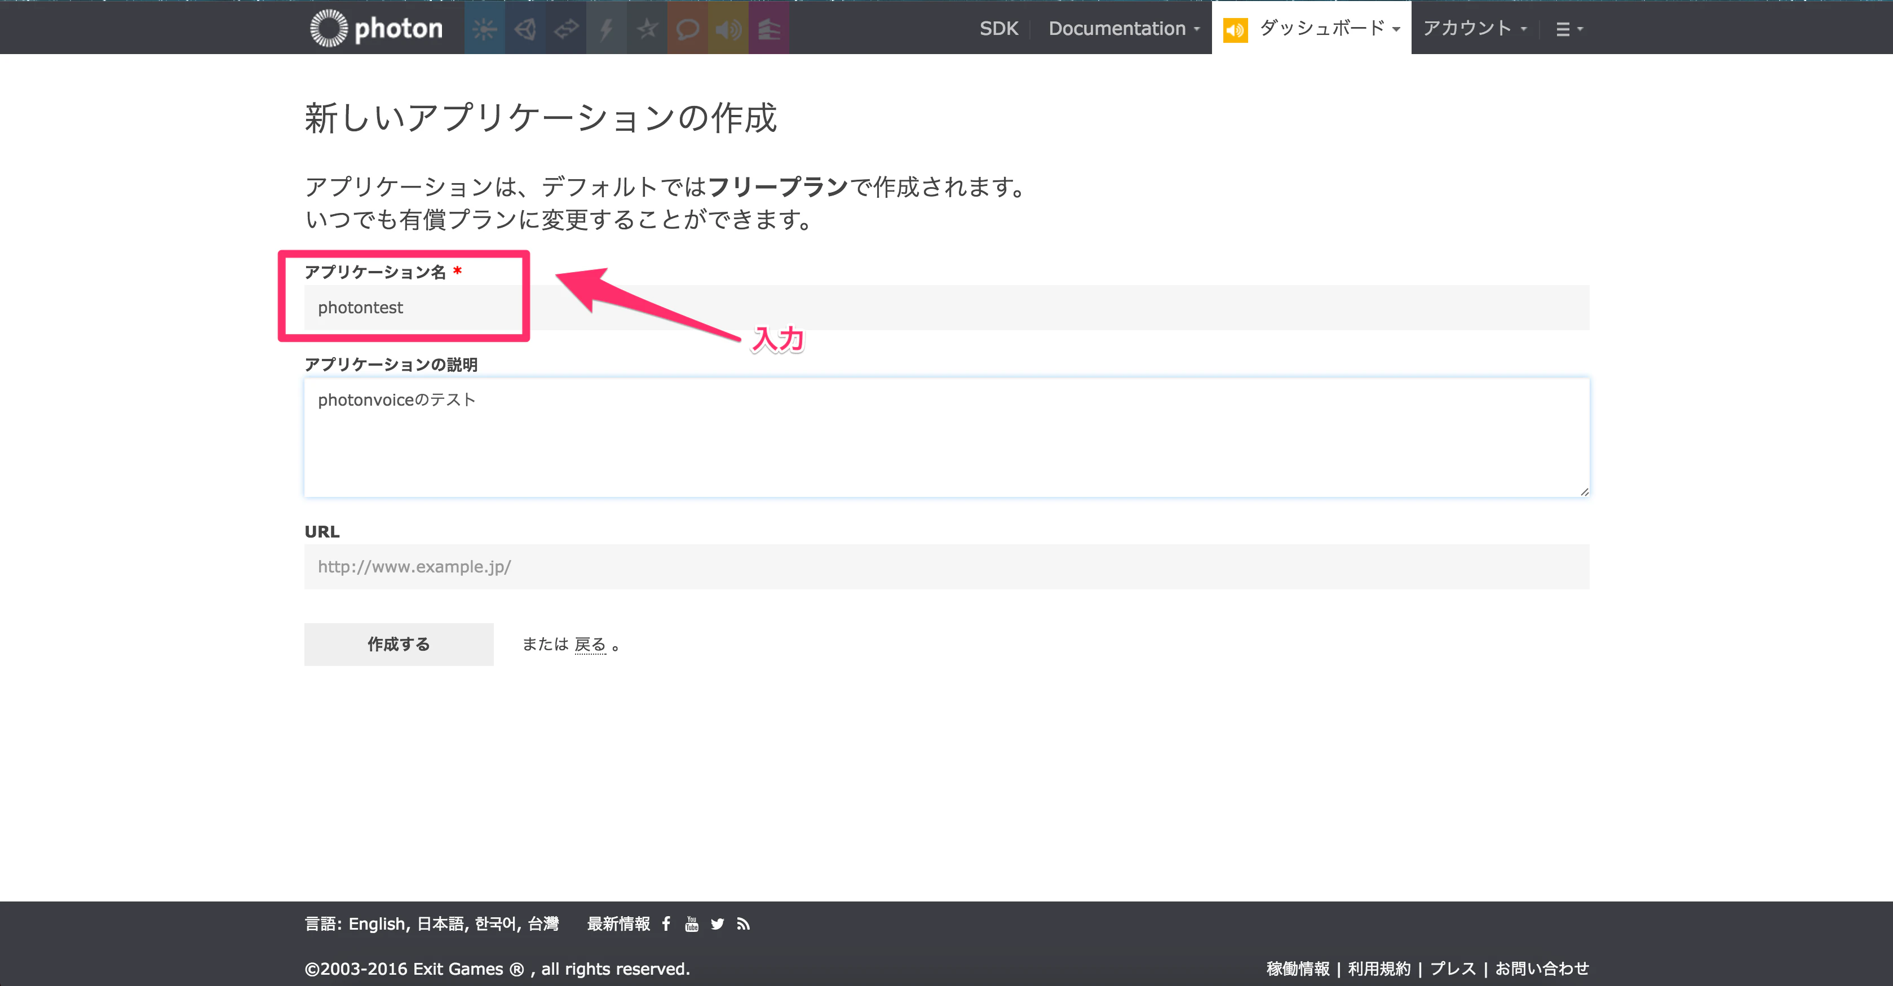Viewport: 1893px width, 986px height.
Task: Follow the 戻る link
Action: pos(590,645)
